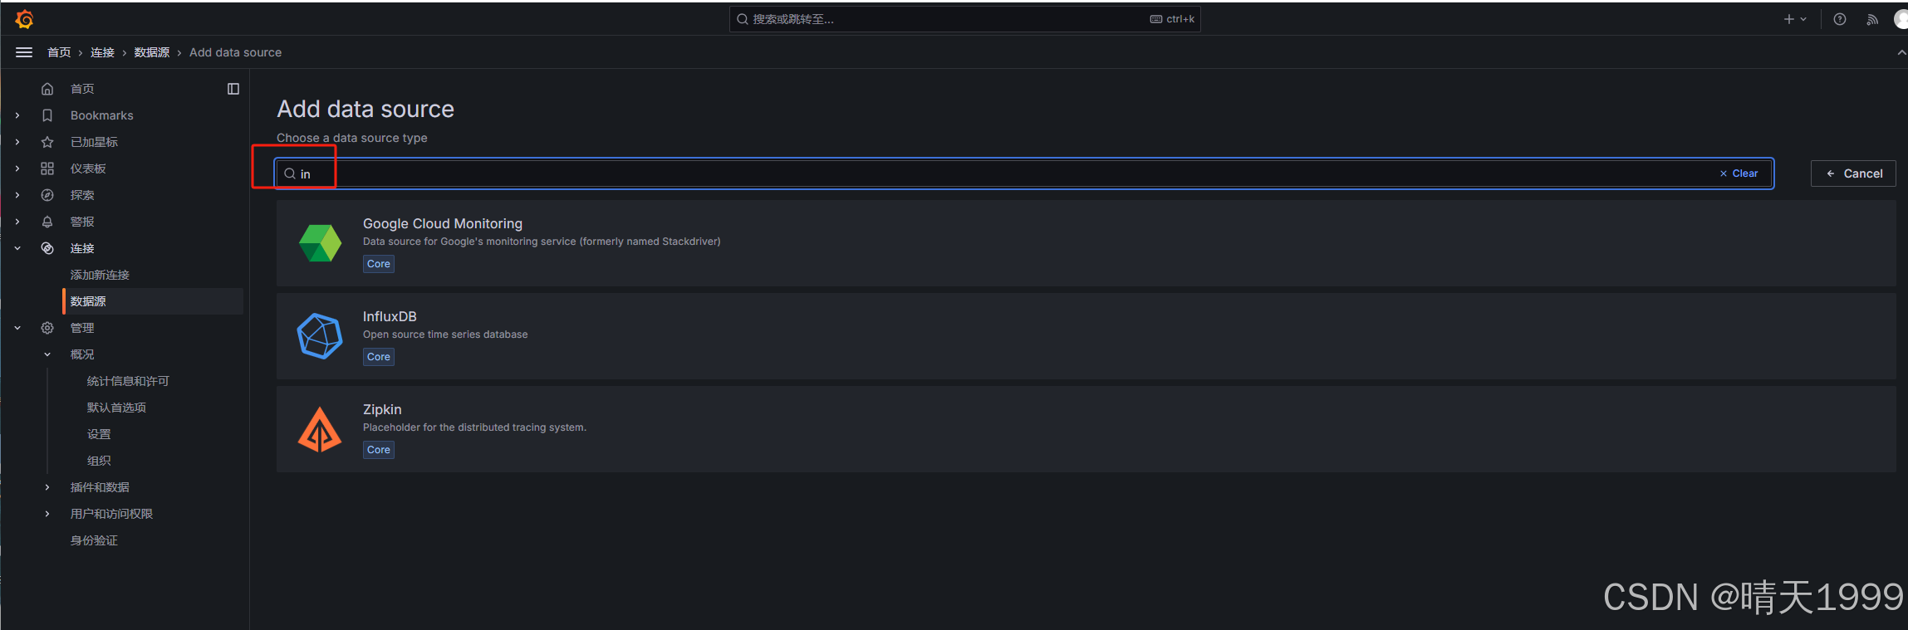Click Core badge under InfluxDB
Viewport: 1908px width, 630px height.
click(379, 357)
